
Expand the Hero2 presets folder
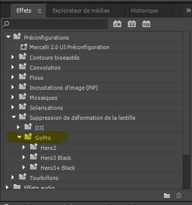click(x=24, y=147)
